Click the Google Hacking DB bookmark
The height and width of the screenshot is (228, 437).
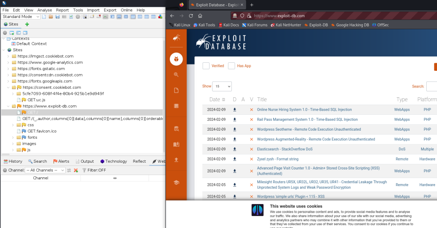[x=350, y=25]
